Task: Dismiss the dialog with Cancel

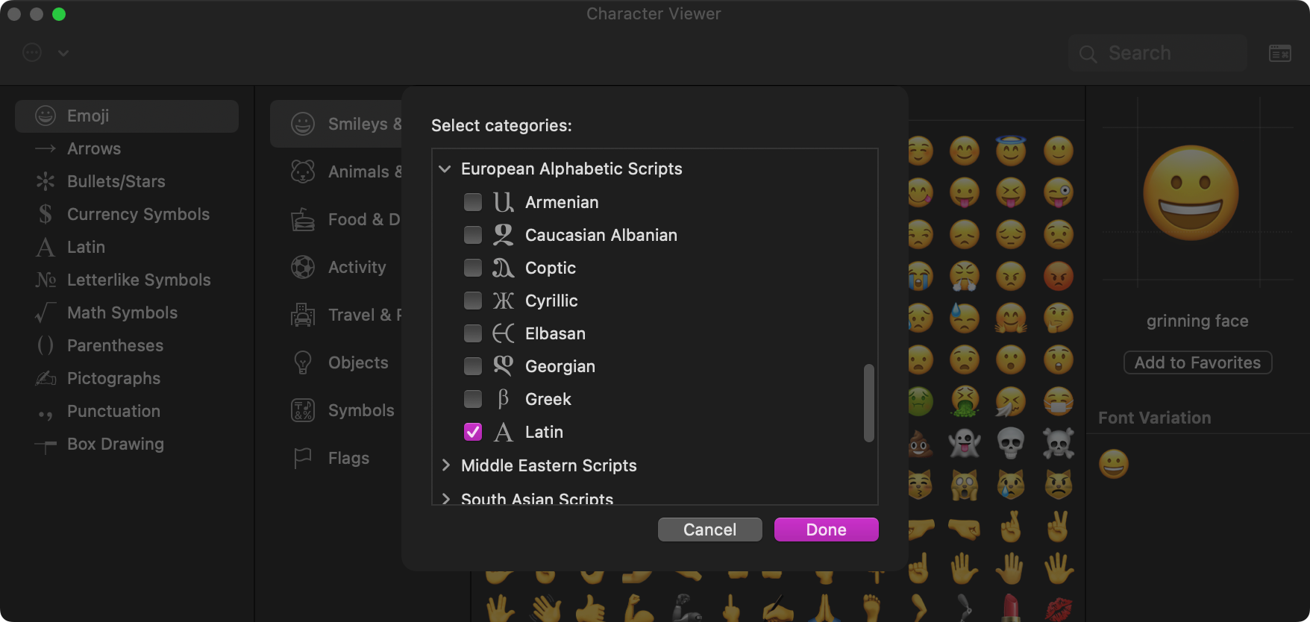Action: coord(709,530)
